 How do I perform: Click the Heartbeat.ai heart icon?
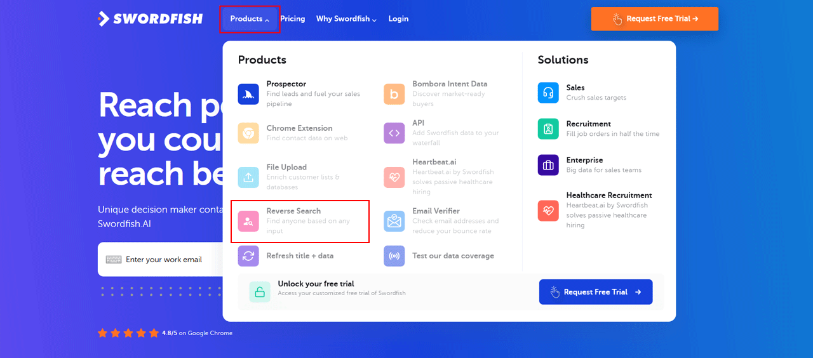click(394, 177)
